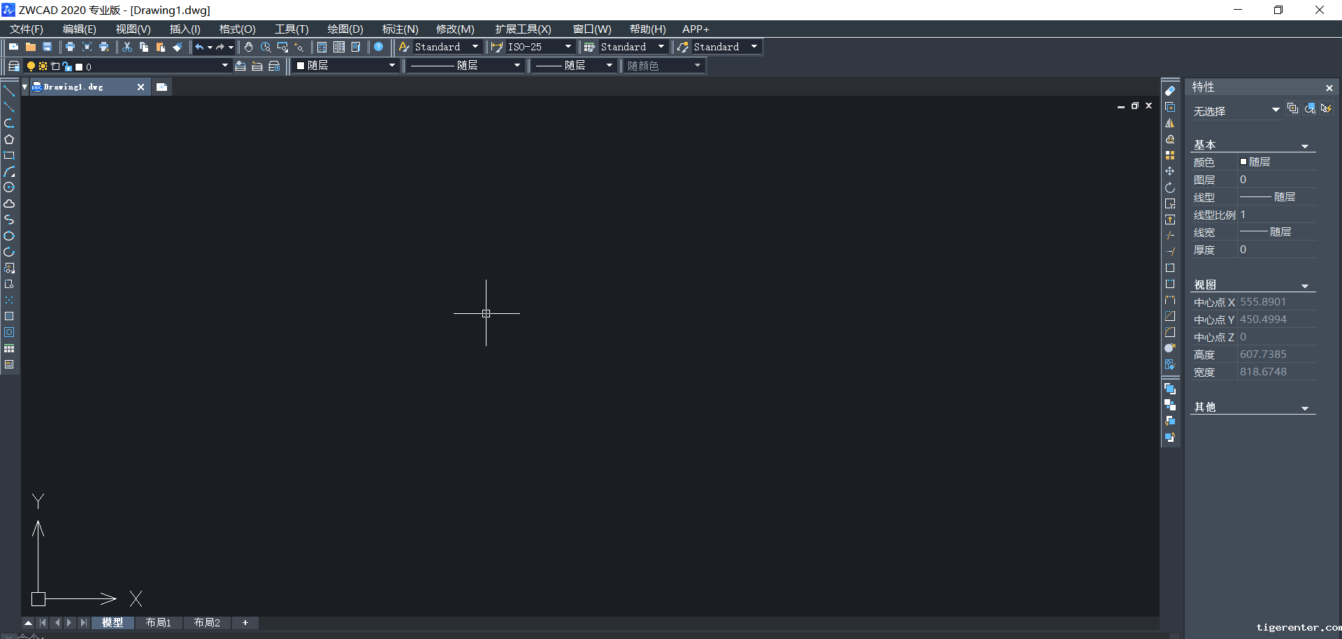Click the Rotate modify tool
Screen dimensions: 1342x639
tap(1170, 187)
